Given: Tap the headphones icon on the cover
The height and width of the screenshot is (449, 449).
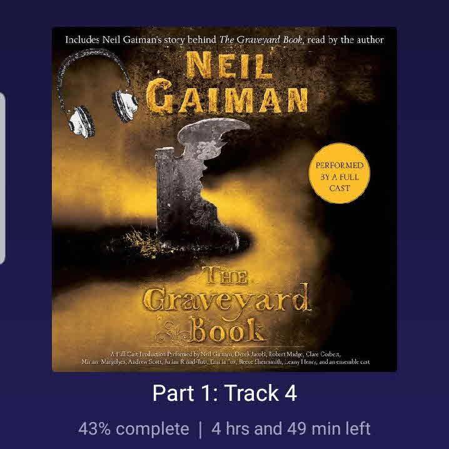Looking at the screenshot, I should pyautogui.click(x=97, y=93).
